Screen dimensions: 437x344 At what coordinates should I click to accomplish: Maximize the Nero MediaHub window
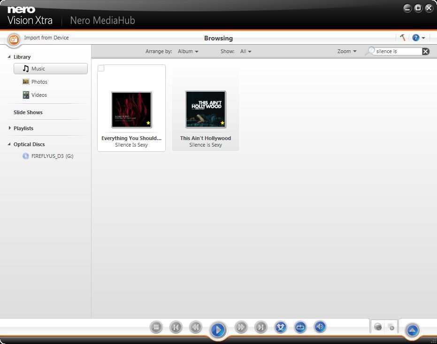click(418, 8)
